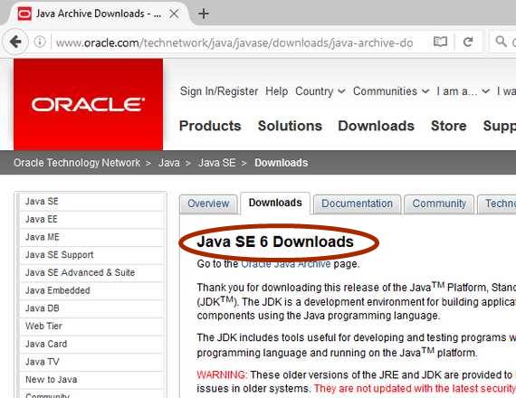Viewport: 516px width, 398px height.
Task: Open Sign In/Register link
Action: [x=219, y=91]
